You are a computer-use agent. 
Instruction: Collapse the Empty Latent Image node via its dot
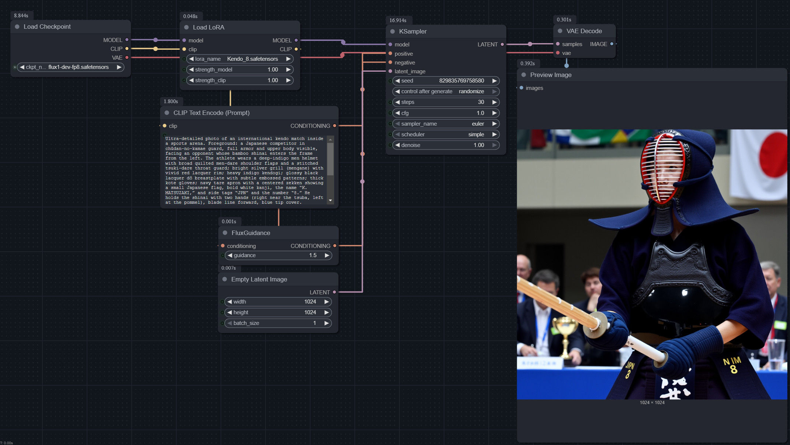click(225, 280)
